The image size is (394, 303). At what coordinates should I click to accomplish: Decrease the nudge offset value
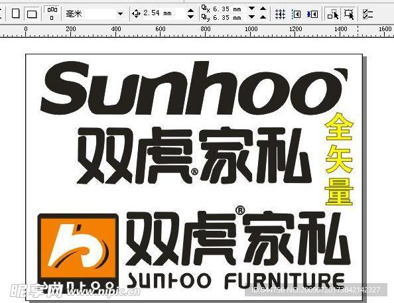pos(191,17)
